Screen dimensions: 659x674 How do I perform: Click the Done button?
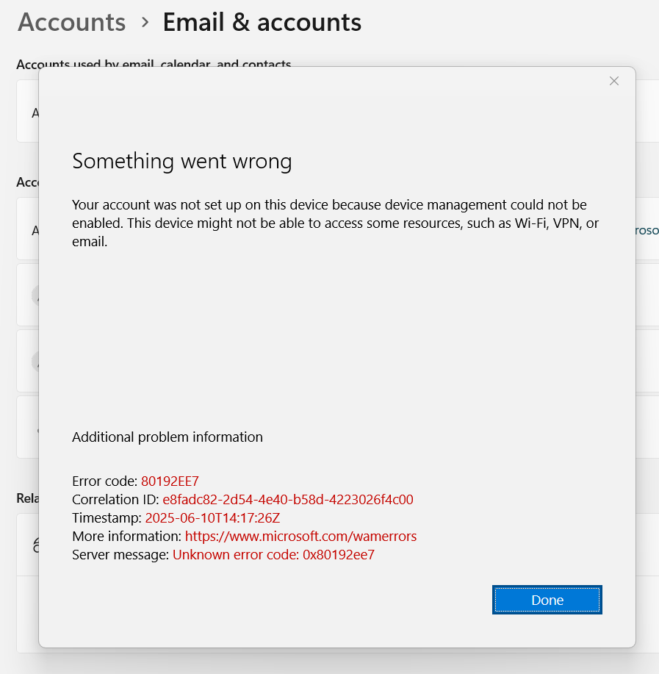(x=547, y=600)
